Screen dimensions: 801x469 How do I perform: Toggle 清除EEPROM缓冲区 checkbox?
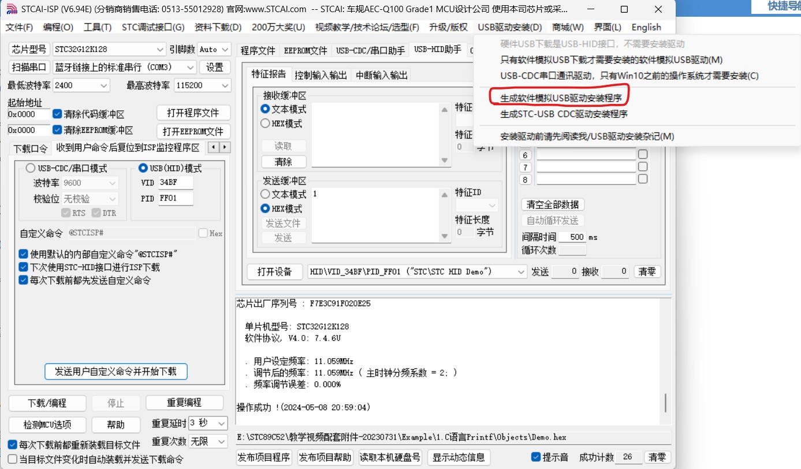57,130
